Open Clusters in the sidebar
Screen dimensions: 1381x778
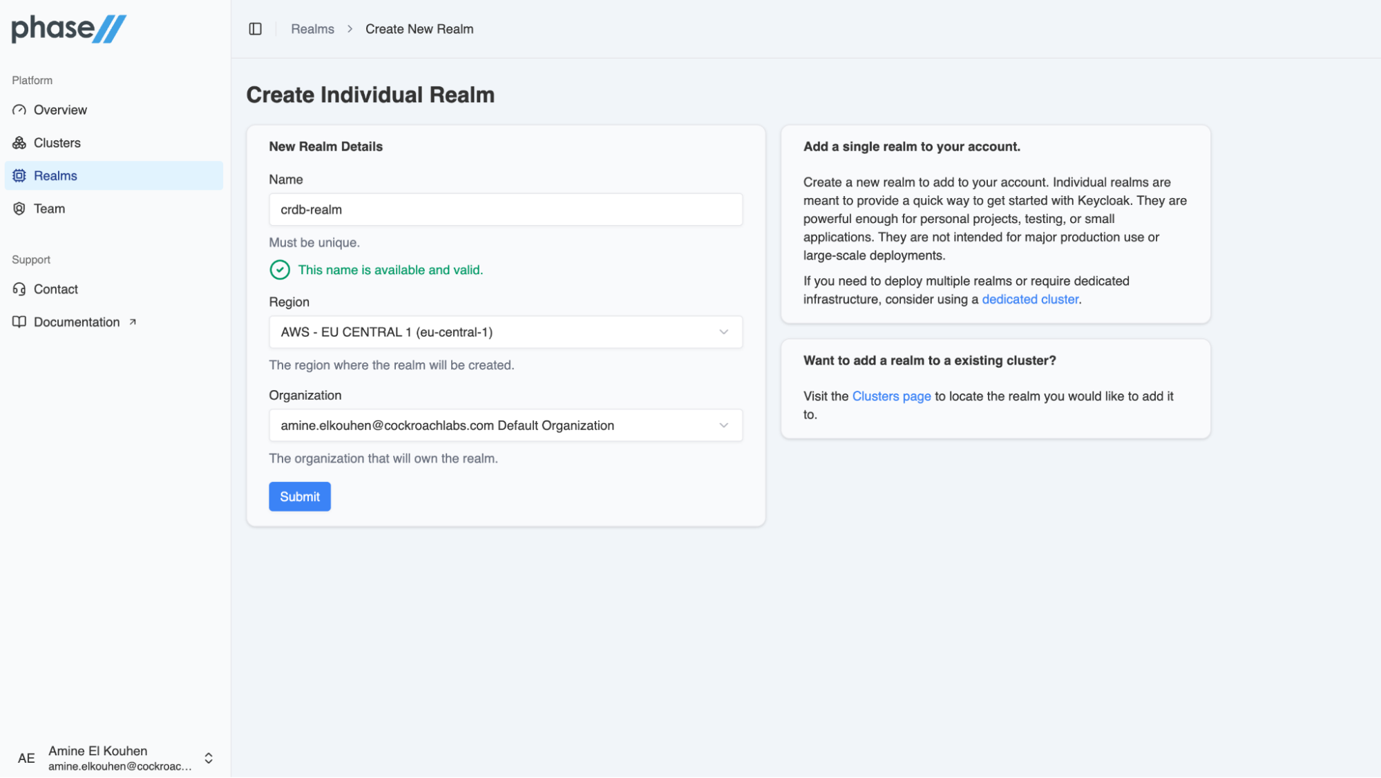57,143
